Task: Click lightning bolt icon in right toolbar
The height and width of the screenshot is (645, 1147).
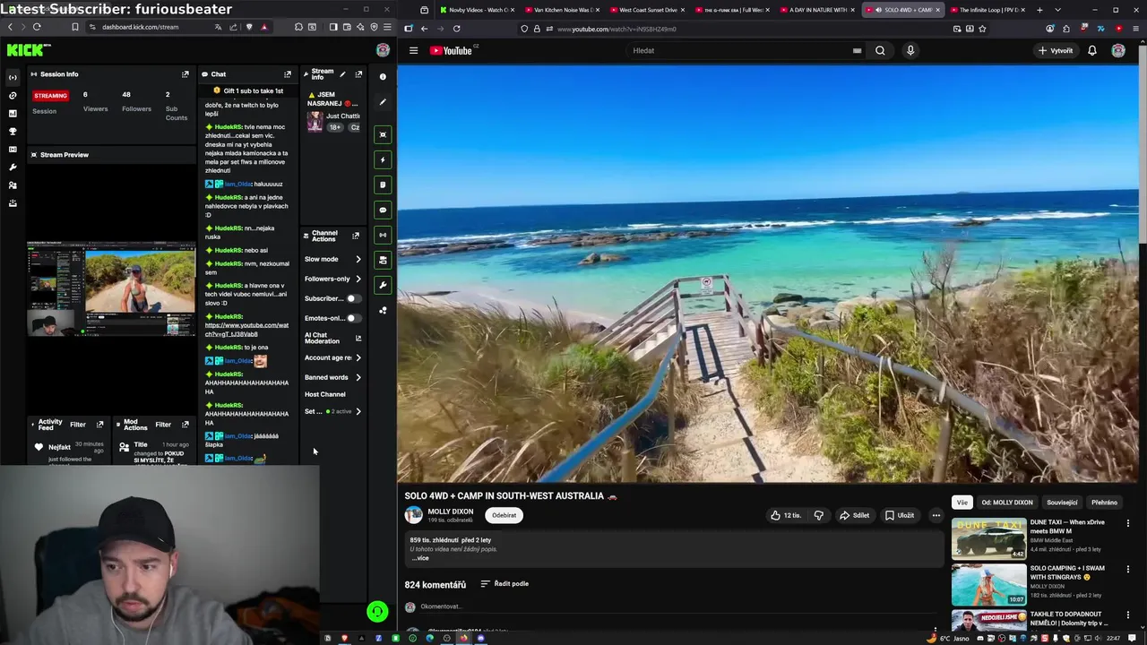Action: pyautogui.click(x=383, y=159)
